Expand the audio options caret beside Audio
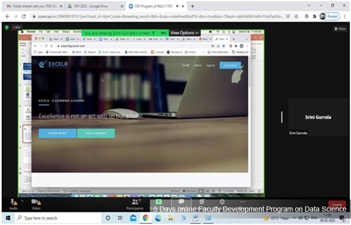Screen dimensions: 351x225 click(22, 201)
